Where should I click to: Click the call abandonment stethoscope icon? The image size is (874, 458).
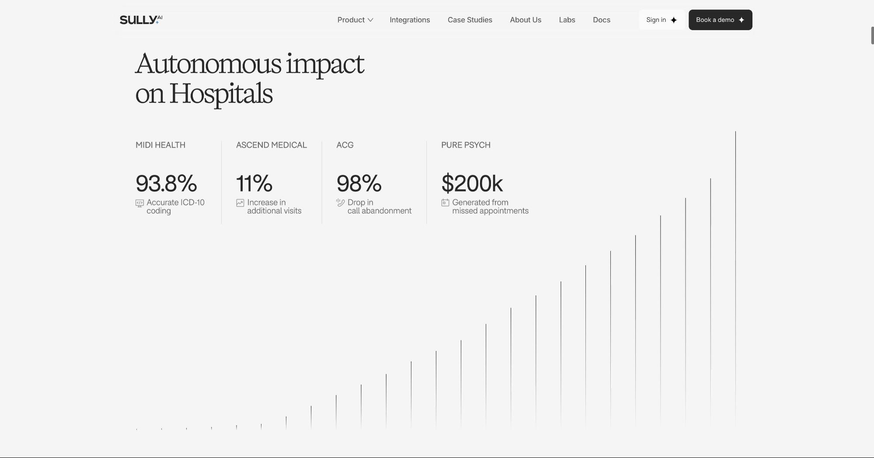coord(340,202)
